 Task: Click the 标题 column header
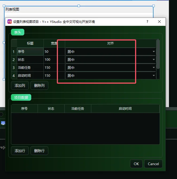(30, 43)
